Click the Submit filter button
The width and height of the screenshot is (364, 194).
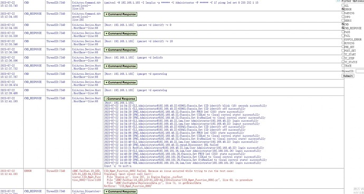tap(348, 76)
